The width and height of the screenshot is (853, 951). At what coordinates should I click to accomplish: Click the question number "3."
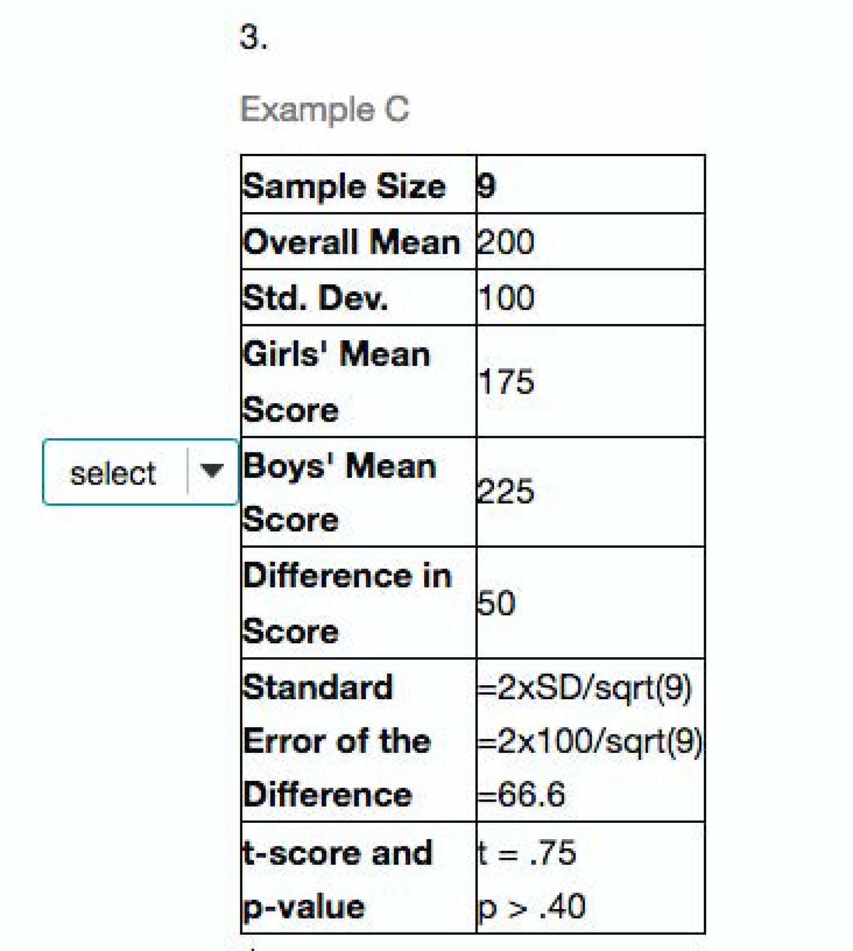point(253,37)
